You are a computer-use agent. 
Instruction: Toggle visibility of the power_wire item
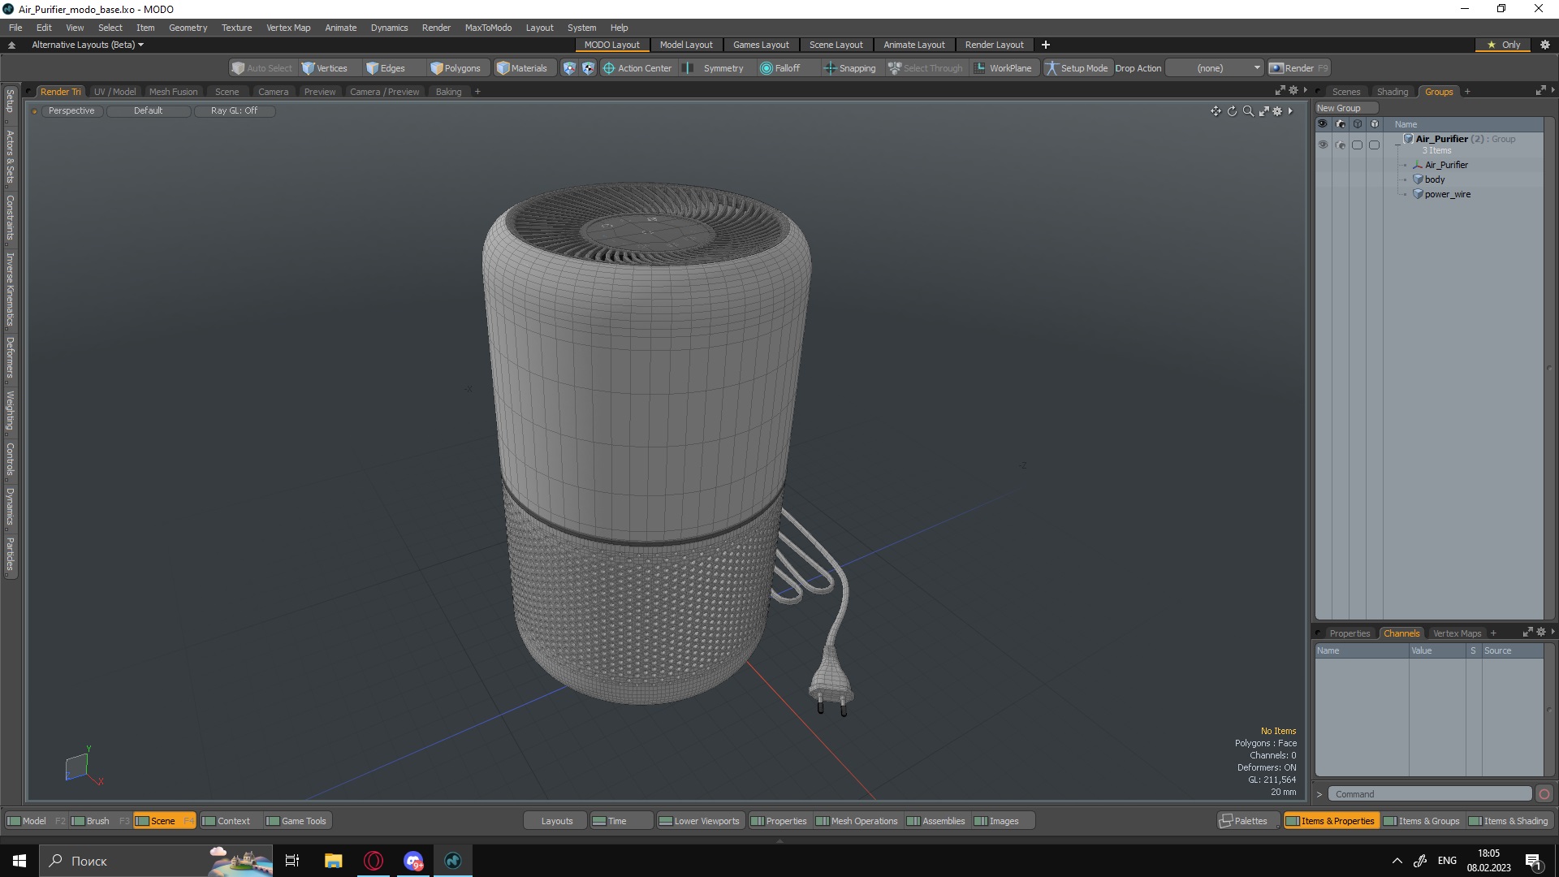[1323, 194]
